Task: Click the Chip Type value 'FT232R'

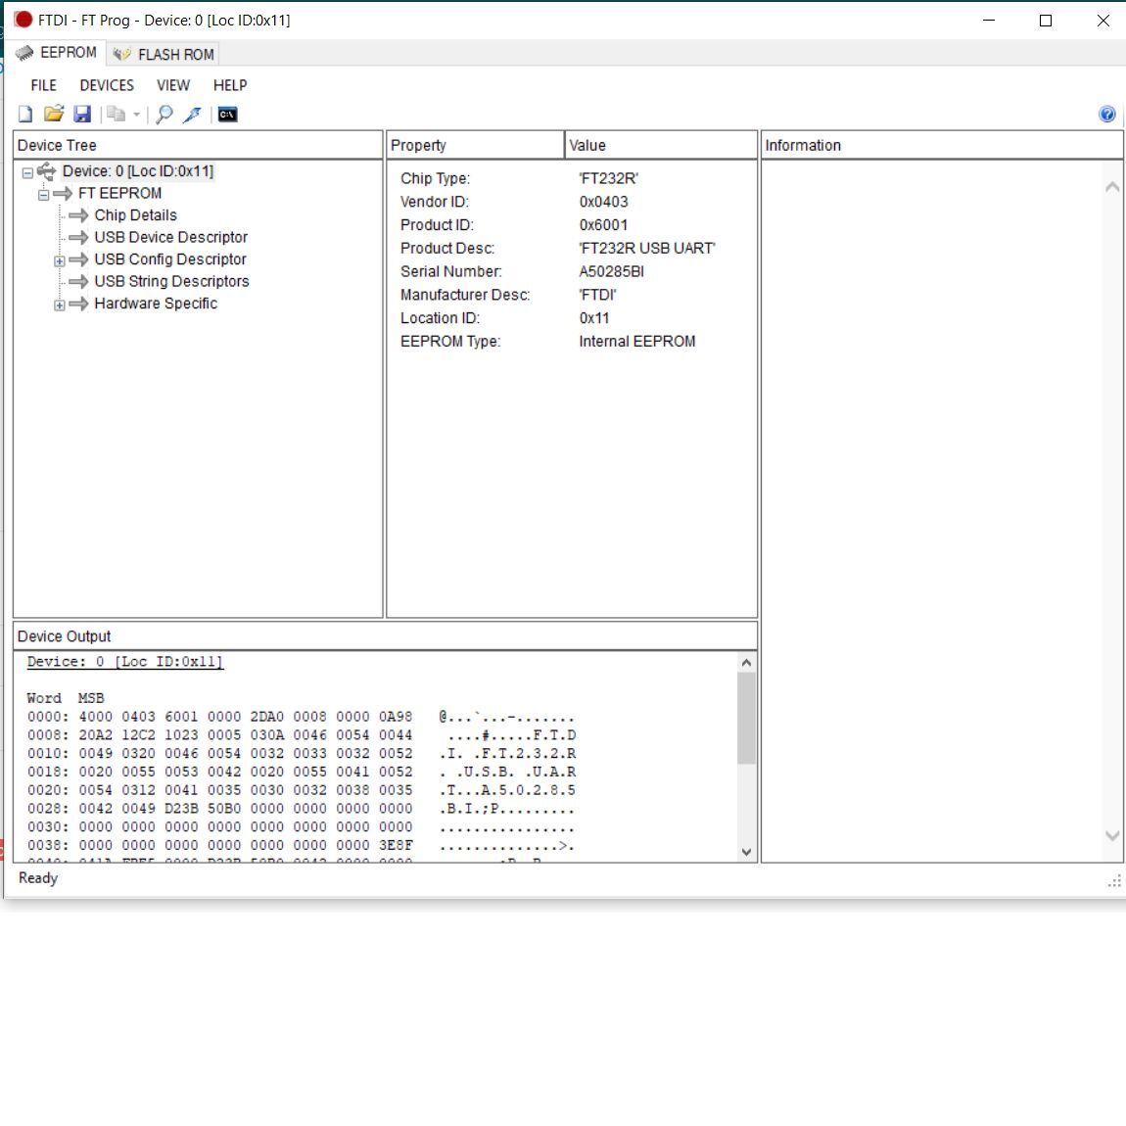Action: 608,178
